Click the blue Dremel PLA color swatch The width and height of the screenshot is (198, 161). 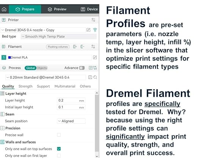(9, 57)
